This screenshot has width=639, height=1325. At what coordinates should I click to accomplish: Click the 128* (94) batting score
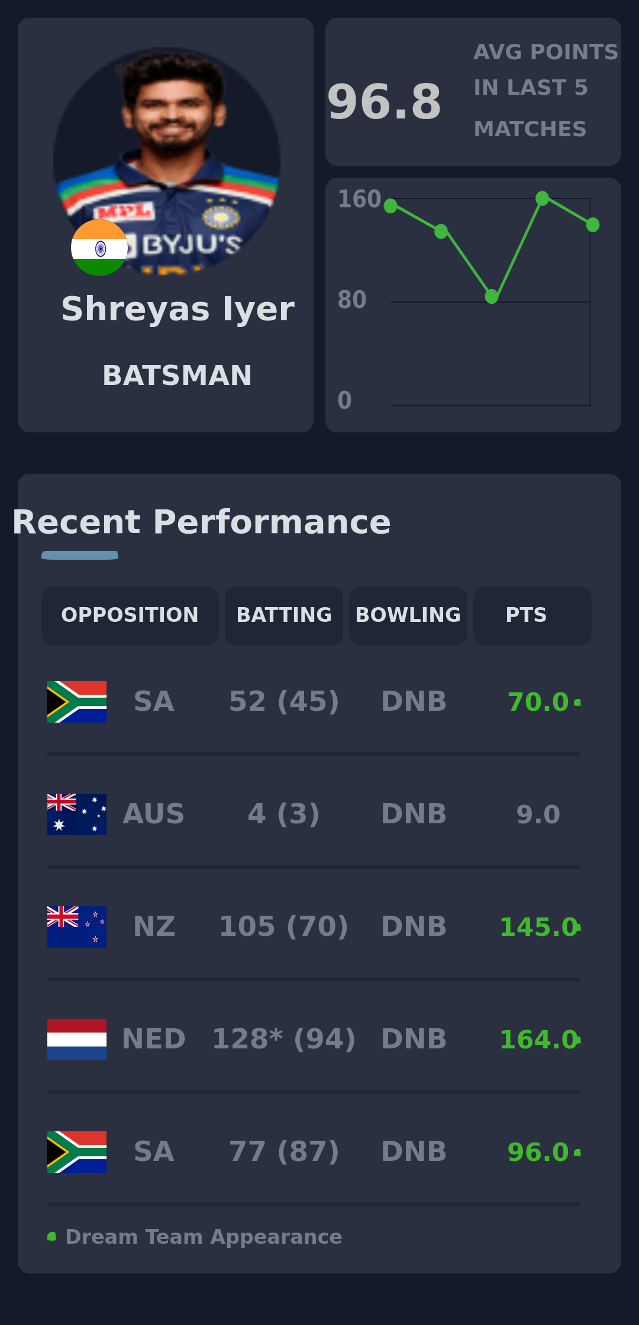[x=284, y=1040]
